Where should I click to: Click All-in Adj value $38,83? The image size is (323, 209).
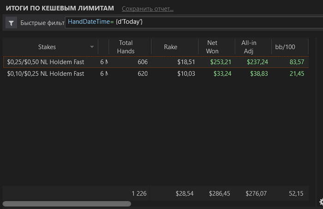pyautogui.click(x=257, y=74)
